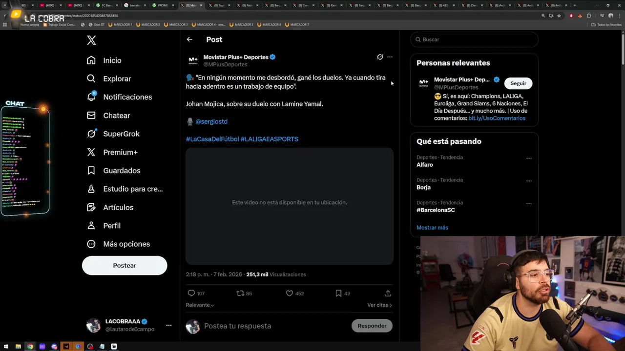The image size is (625, 351).
Task: Go back with the Post arrow
Action: click(189, 39)
